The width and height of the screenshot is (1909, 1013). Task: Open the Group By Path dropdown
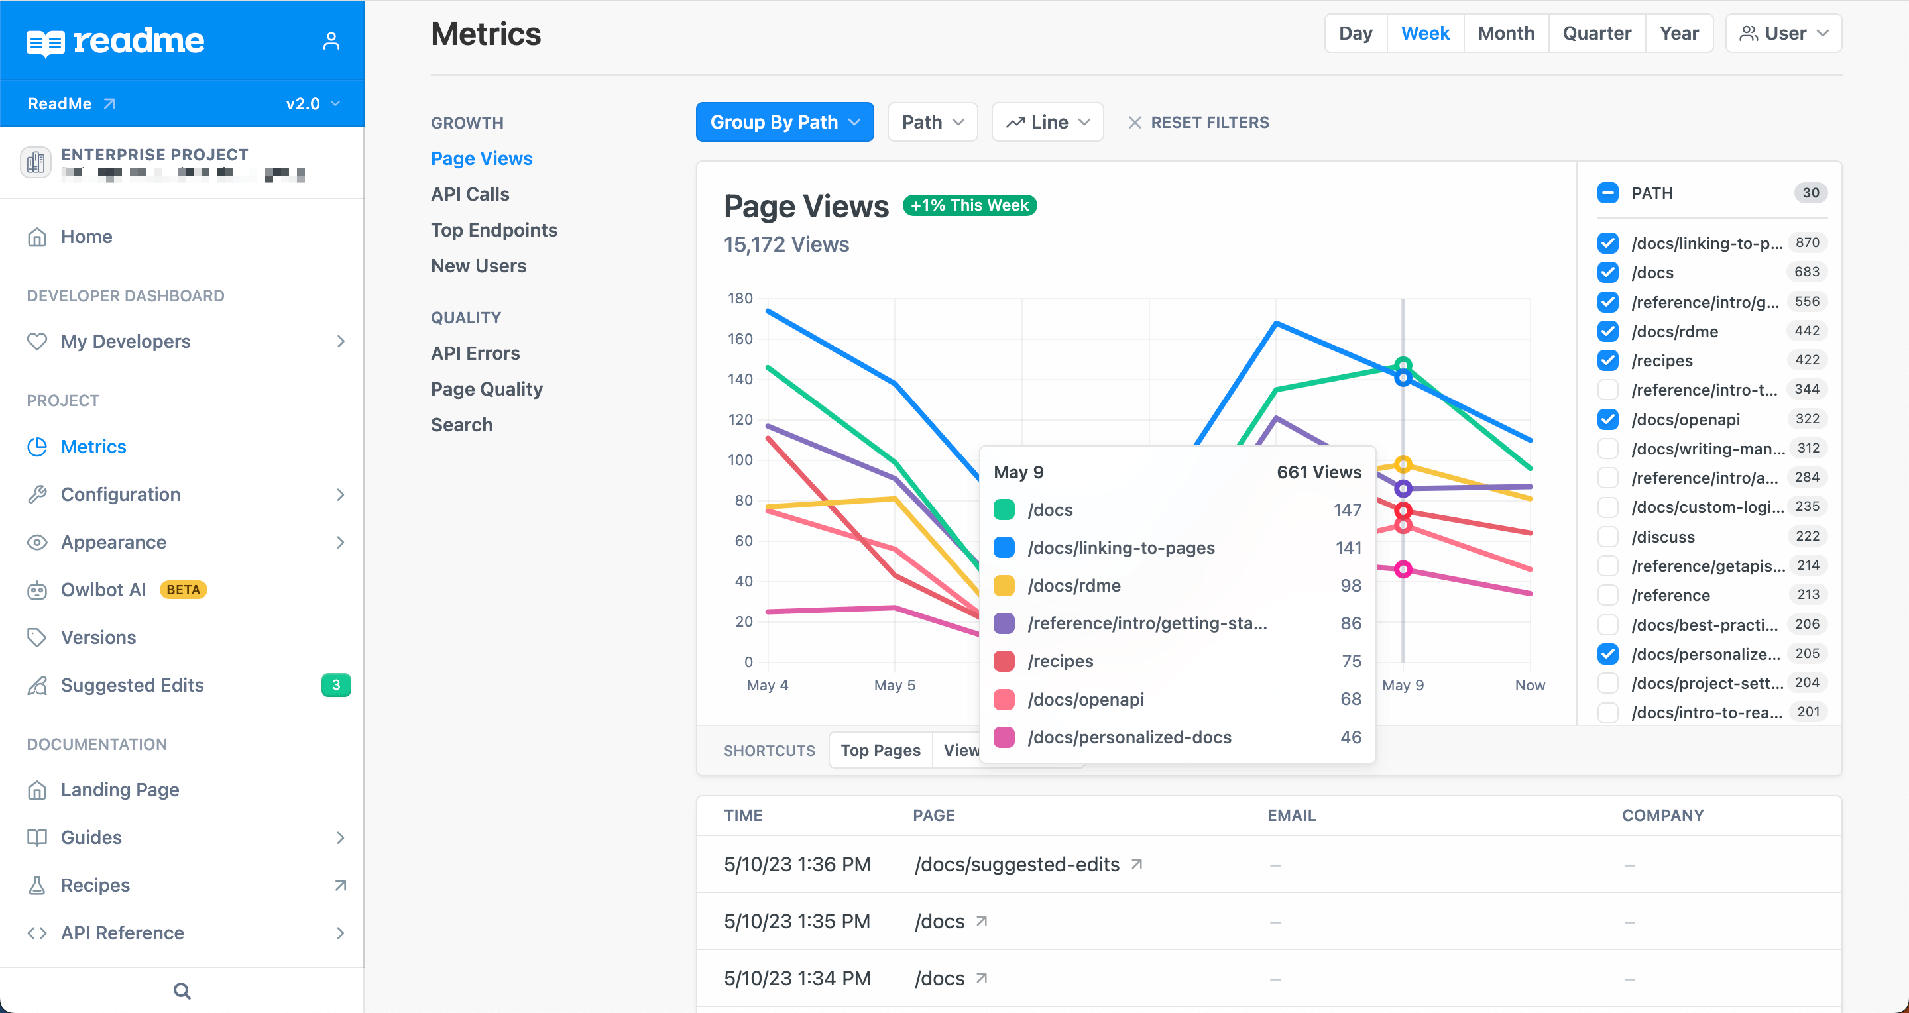(784, 121)
